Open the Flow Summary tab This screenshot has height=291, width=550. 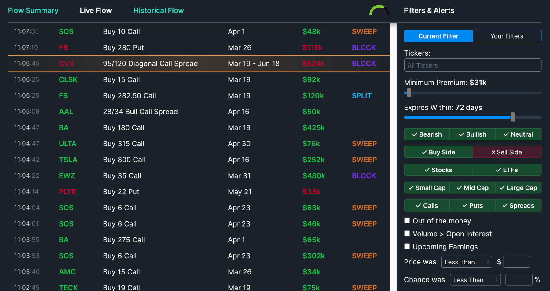33,10
